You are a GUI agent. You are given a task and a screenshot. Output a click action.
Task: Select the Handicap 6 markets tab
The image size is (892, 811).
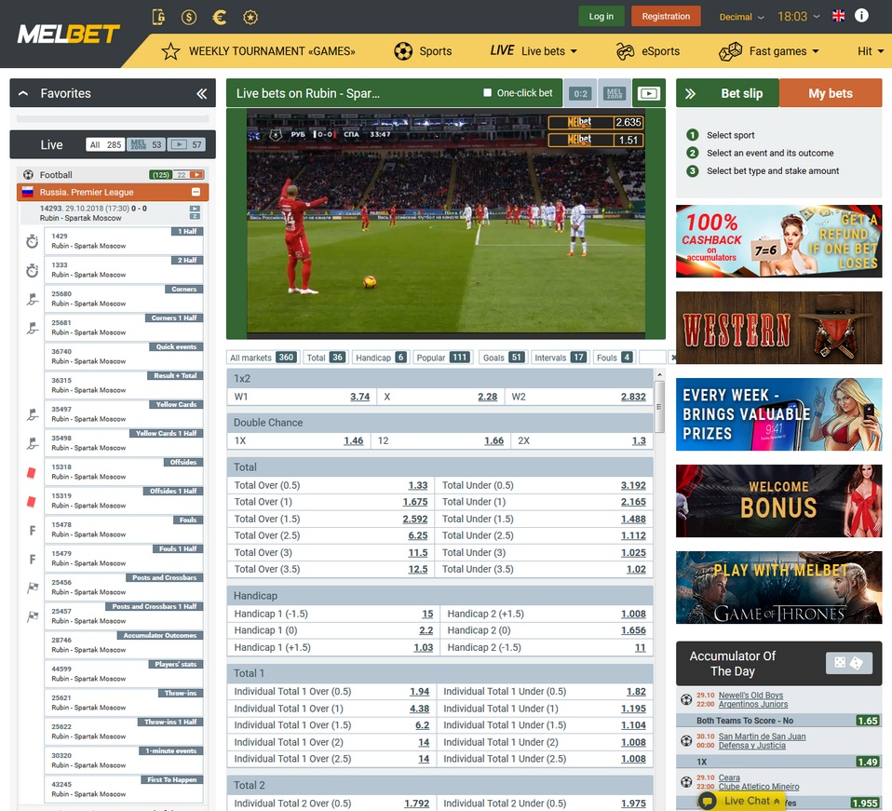381,358
